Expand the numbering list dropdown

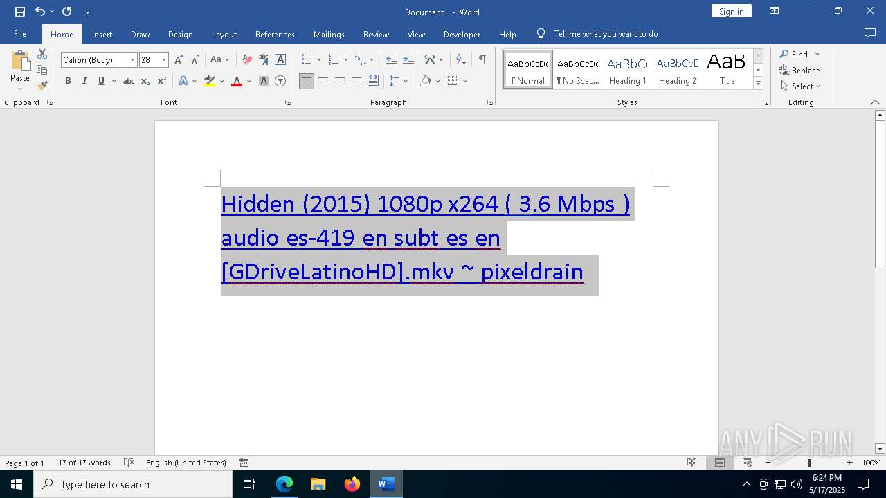(345, 60)
